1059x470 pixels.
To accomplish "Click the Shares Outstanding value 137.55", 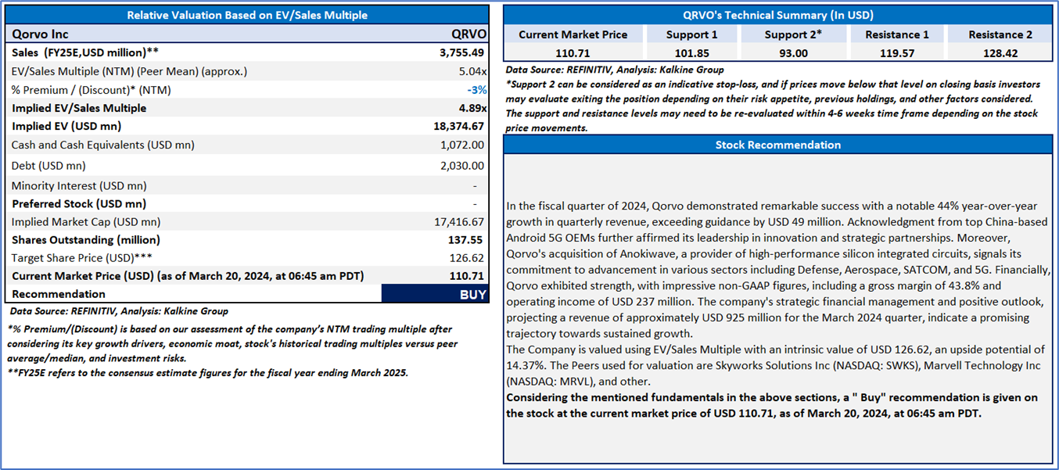I will 468,239.
